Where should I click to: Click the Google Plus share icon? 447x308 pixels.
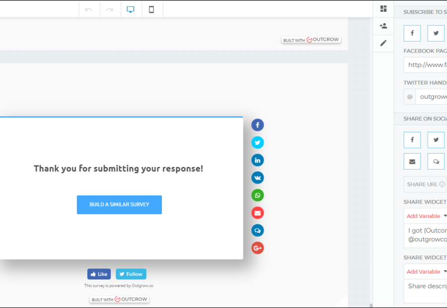[257, 248]
